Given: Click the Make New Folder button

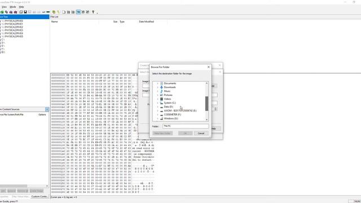Looking at the screenshot, I should tap(162, 133).
